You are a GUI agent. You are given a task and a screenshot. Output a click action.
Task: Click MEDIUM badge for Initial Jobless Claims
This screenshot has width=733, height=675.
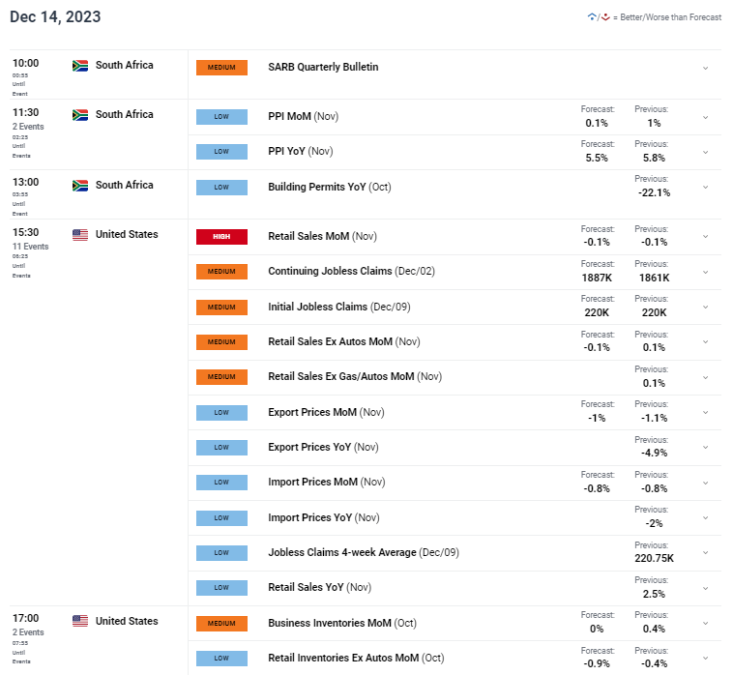[x=221, y=308]
